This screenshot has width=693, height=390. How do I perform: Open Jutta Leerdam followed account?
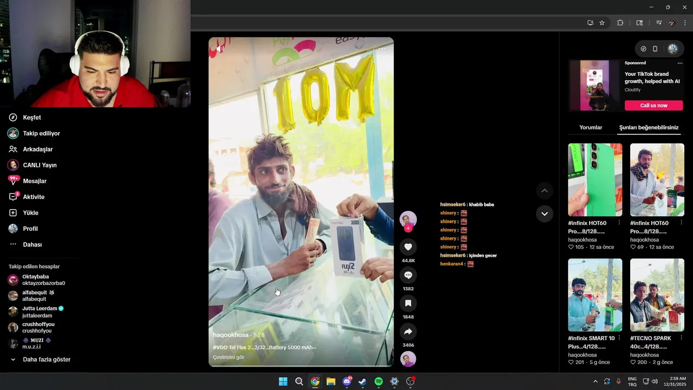coord(36,311)
